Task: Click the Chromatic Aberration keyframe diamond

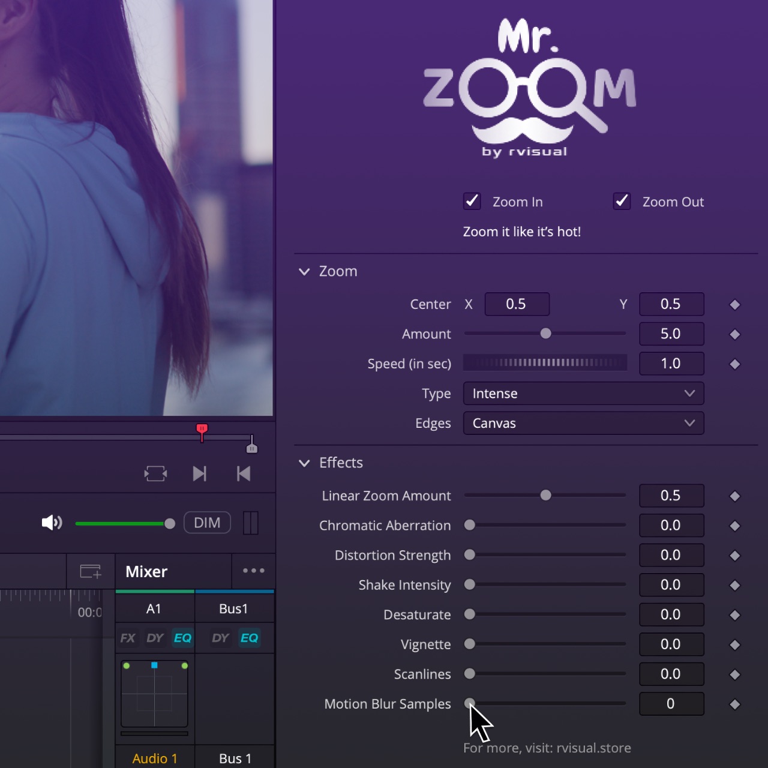Action: (734, 526)
